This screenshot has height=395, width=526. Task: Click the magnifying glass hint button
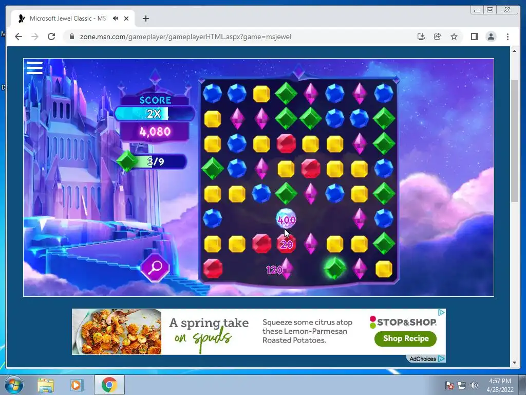click(155, 267)
